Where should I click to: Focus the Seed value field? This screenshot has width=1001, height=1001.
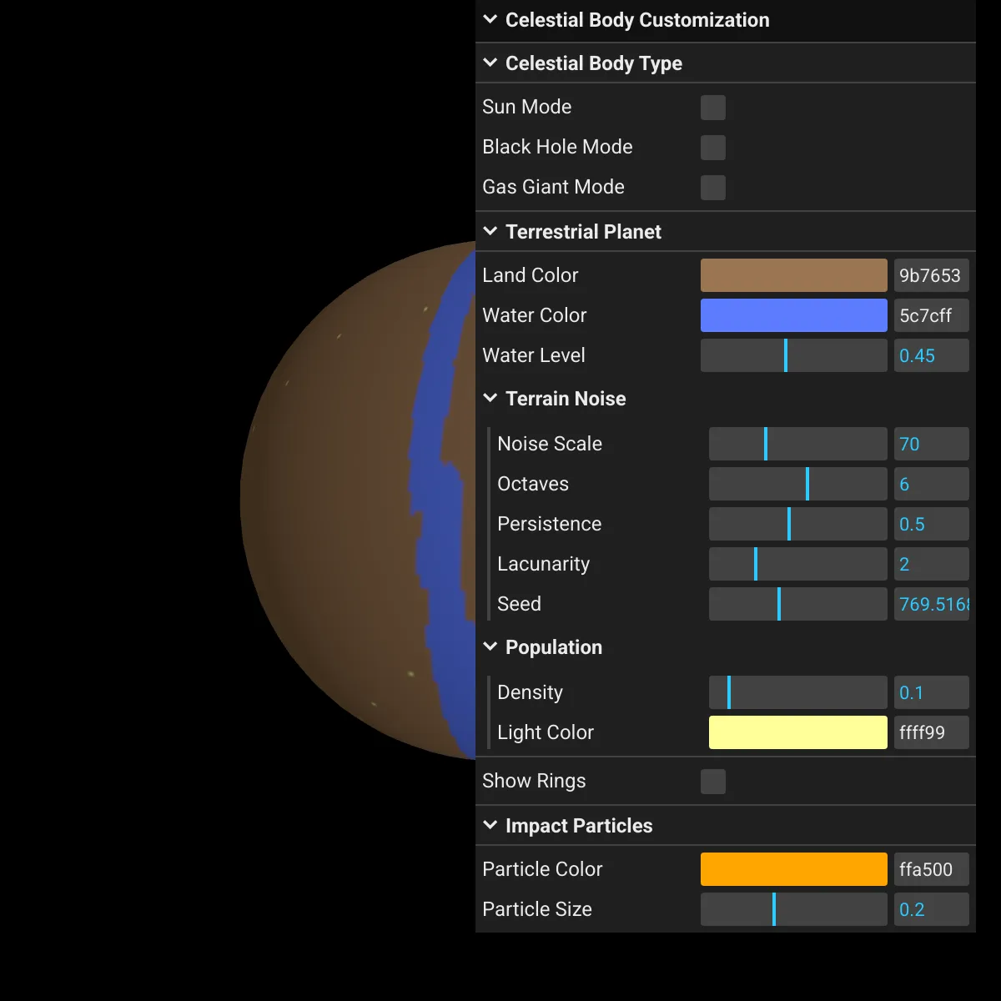(932, 604)
